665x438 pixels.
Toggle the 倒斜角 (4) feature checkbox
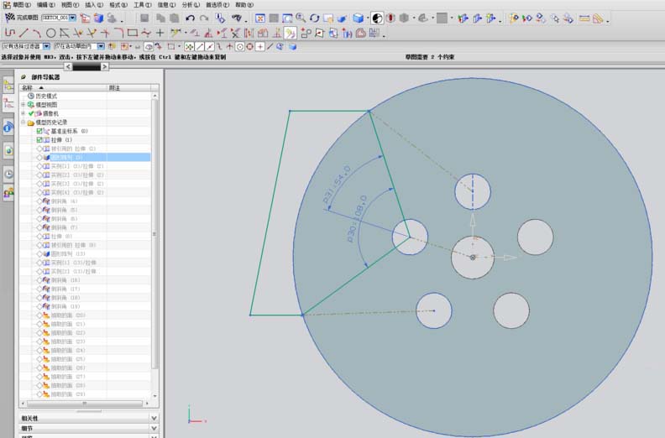click(x=39, y=201)
